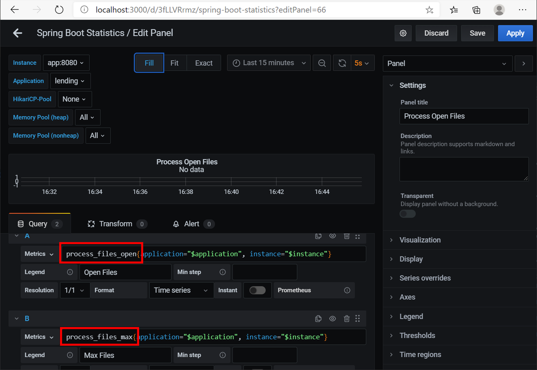Select the Fit display mode
Screen dimensions: 537x370
175,63
